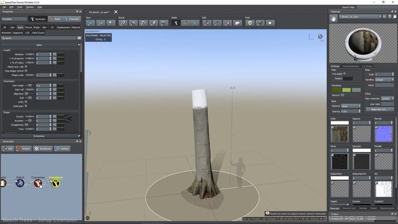
Task: Toggle the Weld start checkbox
Action: [26, 106]
